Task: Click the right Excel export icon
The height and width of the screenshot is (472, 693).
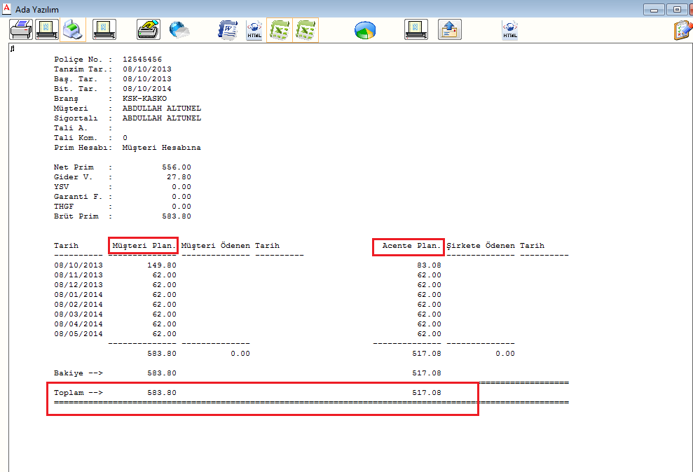Action: click(x=306, y=30)
